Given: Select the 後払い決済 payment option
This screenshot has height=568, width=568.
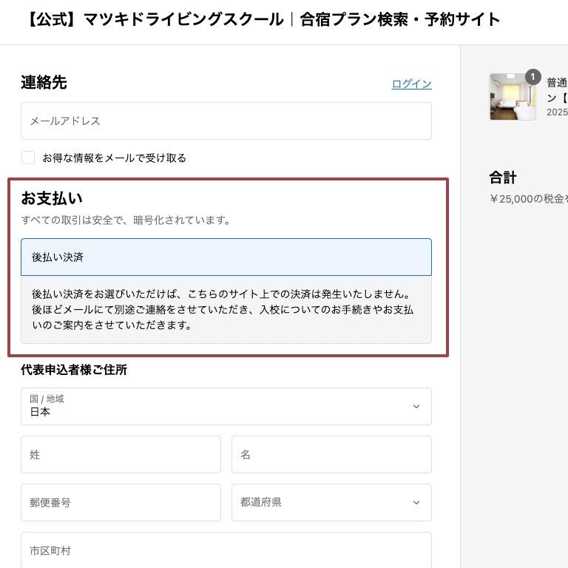Looking at the screenshot, I should coord(226,257).
